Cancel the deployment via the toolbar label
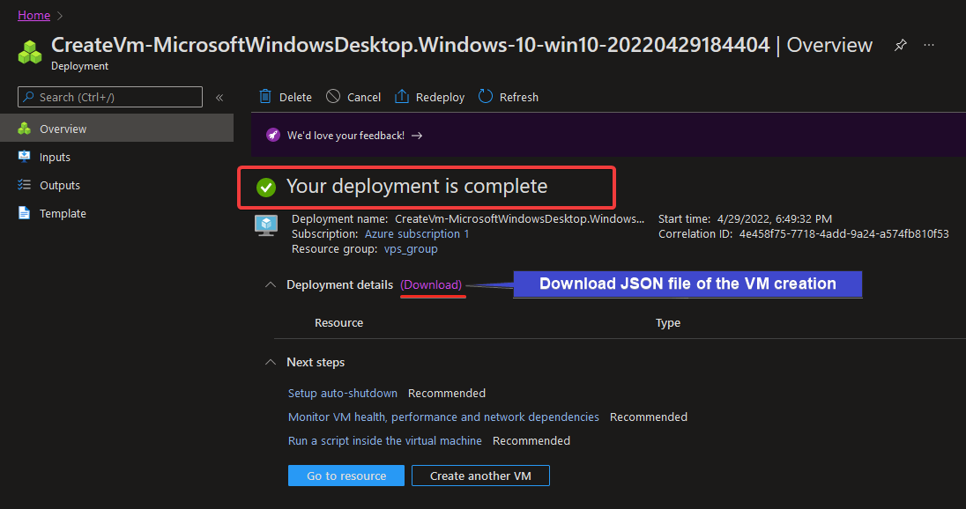The image size is (966, 509). tap(363, 97)
